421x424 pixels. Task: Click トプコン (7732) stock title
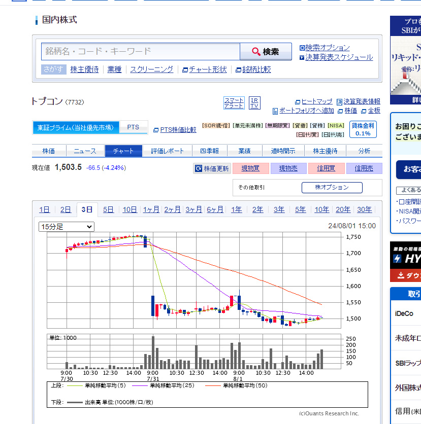tap(58, 101)
